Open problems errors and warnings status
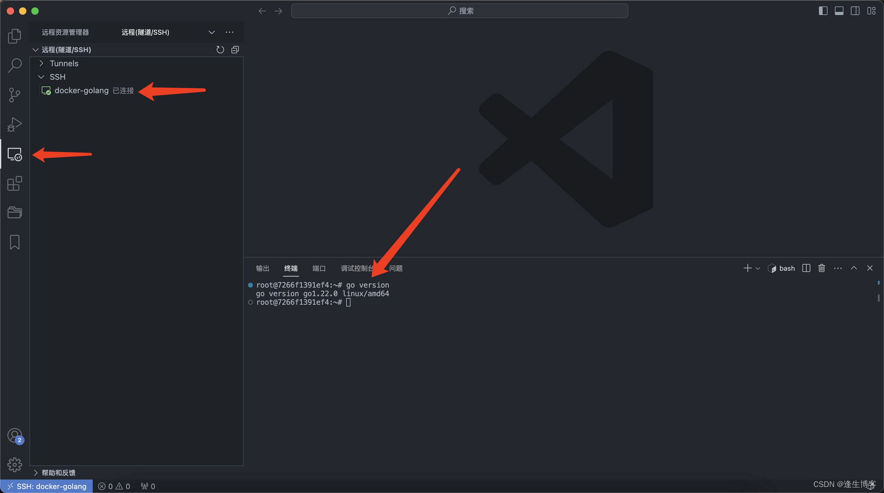Screen dimensions: 884x493 coord(114,486)
